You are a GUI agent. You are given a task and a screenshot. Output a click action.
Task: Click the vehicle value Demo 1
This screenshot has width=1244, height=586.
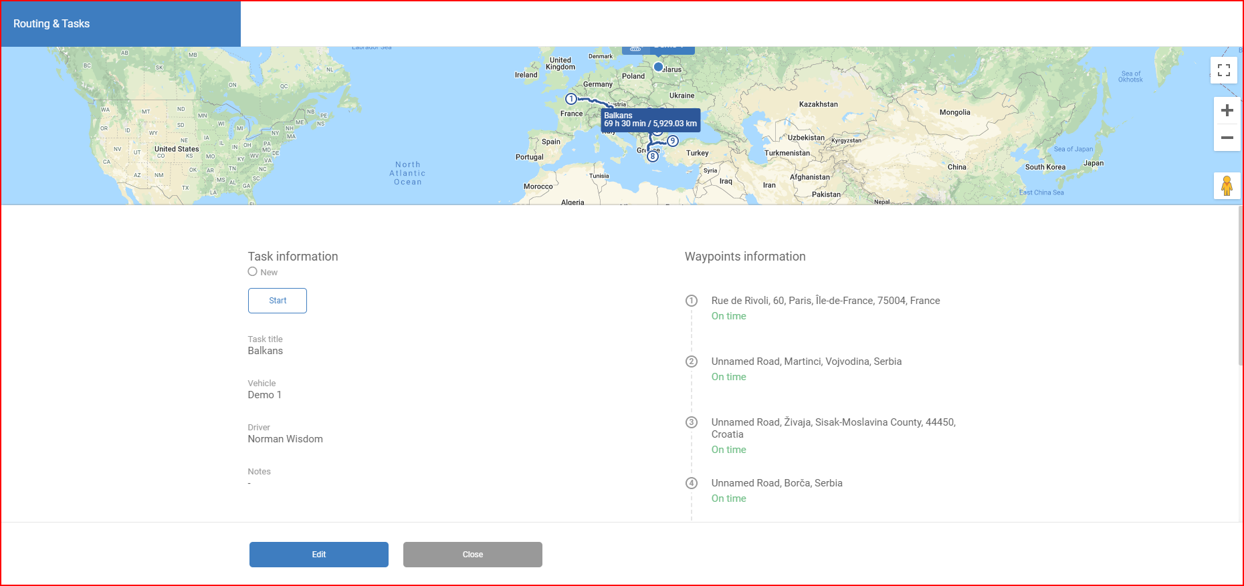click(264, 395)
